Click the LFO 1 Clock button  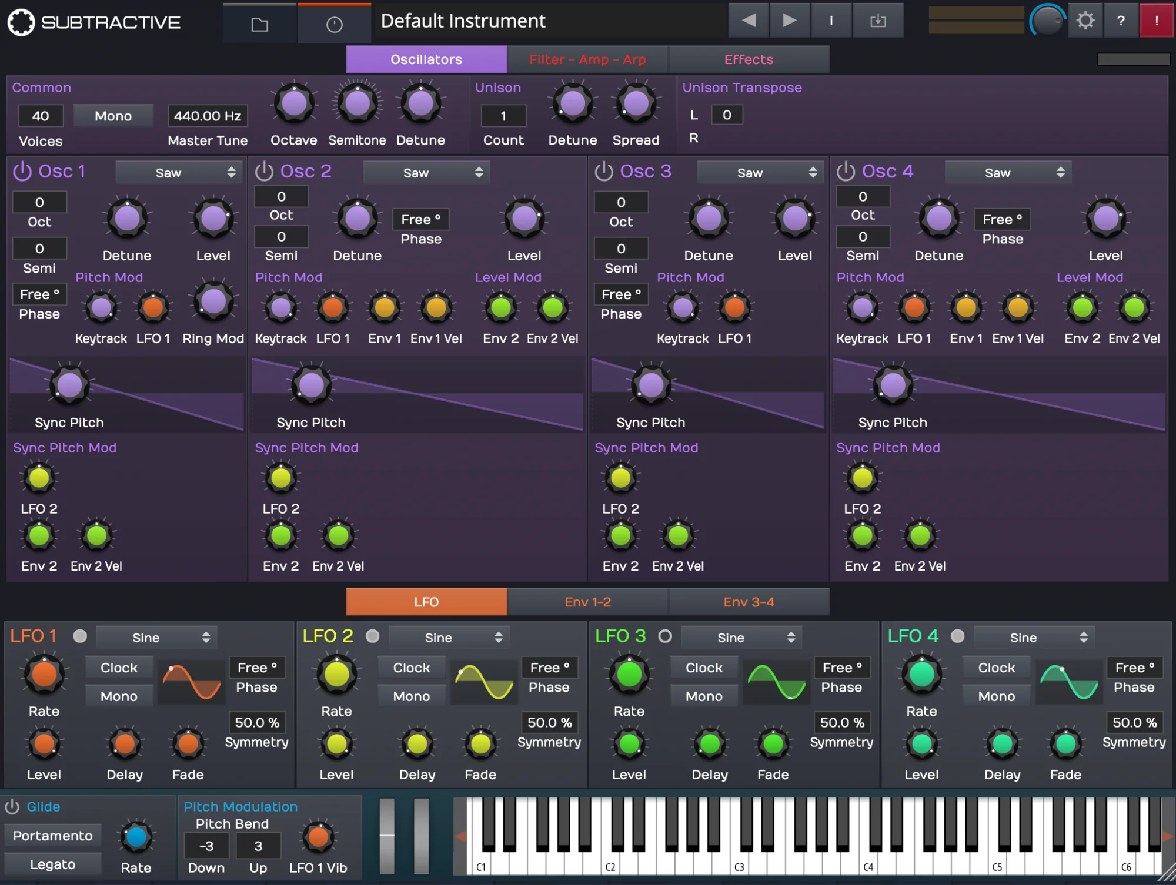(119, 668)
